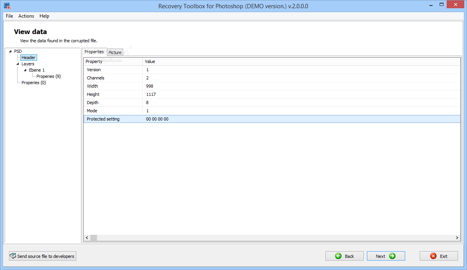Click the application icon in title bar

[x=7, y=5]
